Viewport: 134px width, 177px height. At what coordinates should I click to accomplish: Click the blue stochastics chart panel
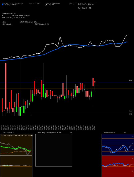pos(118,145)
